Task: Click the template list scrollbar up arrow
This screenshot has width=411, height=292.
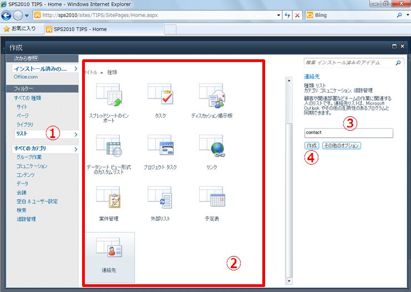Action: (289, 80)
